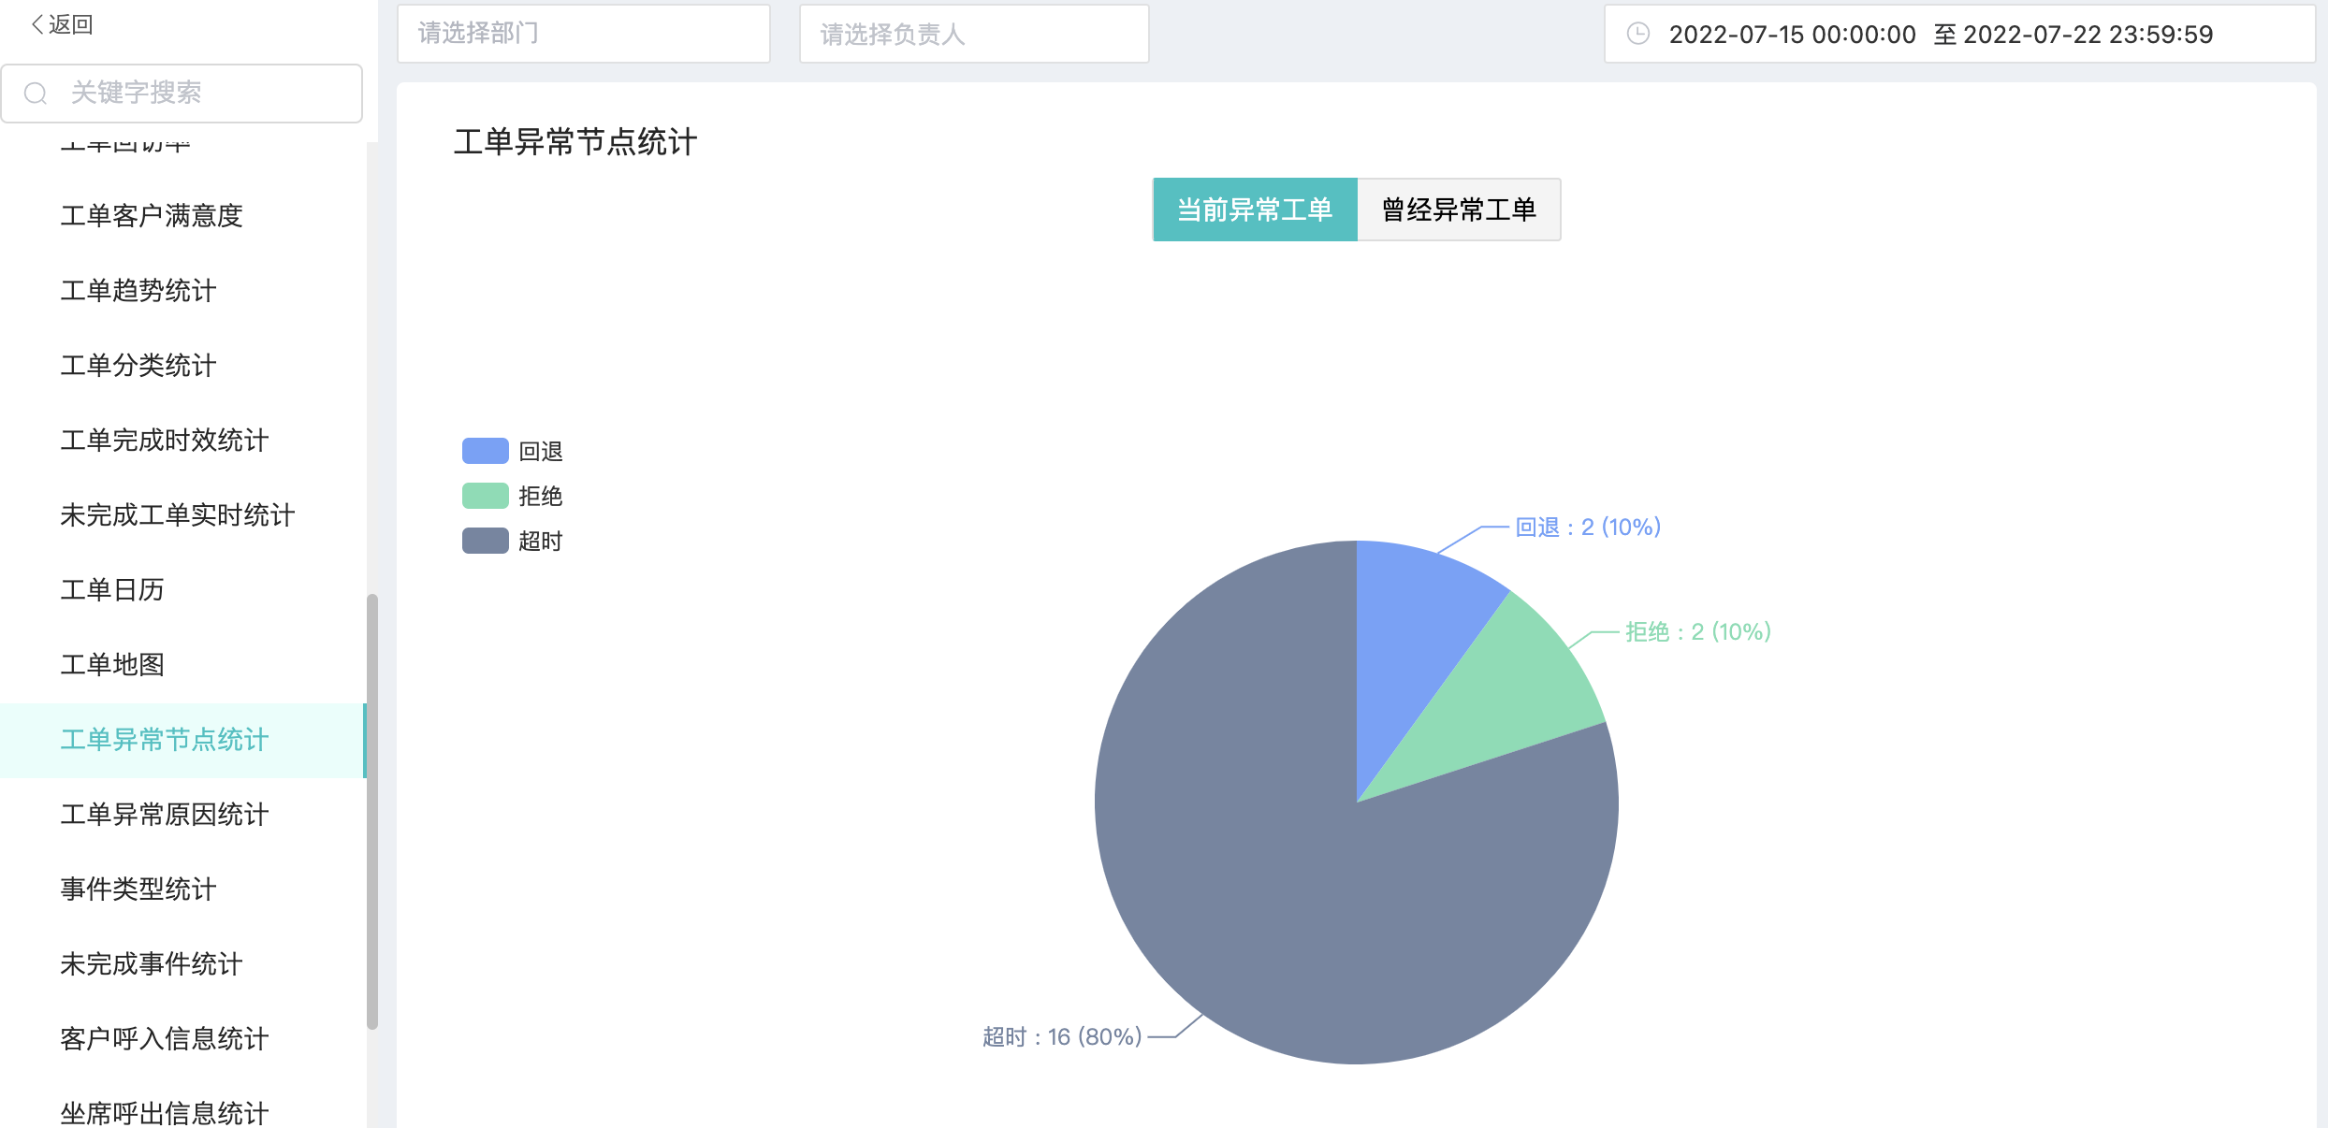
Task: Open 未完成事件统计 report
Action: 182,964
